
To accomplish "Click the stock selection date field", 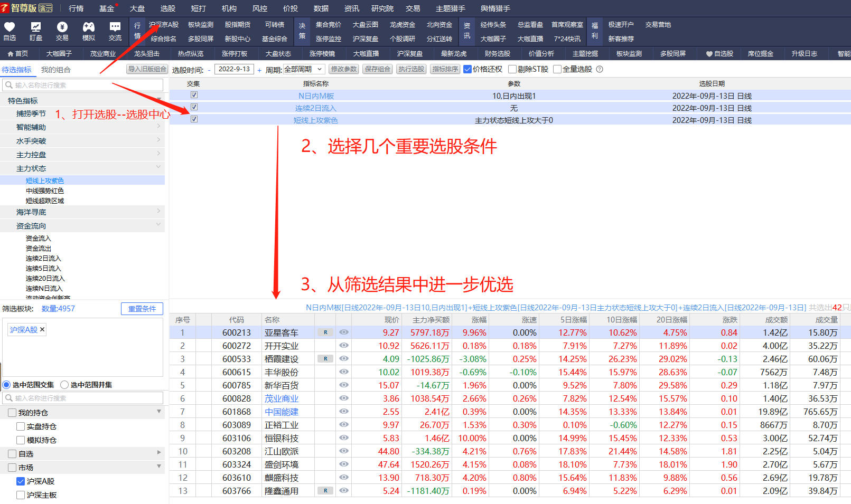I will (234, 69).
